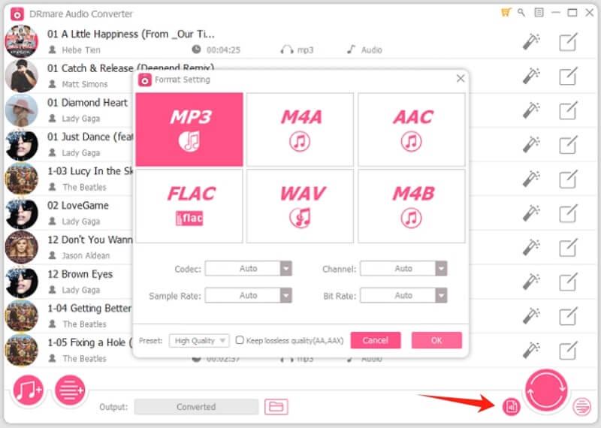
Task: Pick the WAV format tile
Action: coord(300,206)
